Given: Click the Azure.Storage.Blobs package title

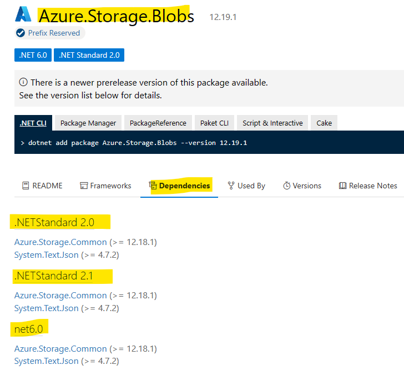Looking at the screenshot, I should [117, 16].
